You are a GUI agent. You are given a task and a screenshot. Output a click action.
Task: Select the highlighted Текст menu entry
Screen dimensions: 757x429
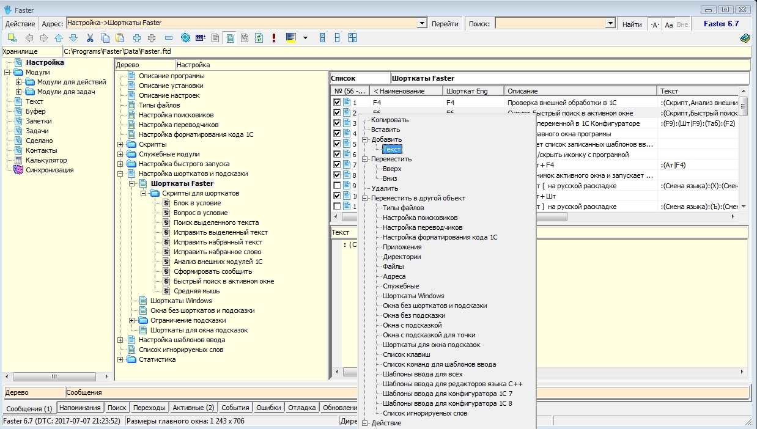coord(392,149)
